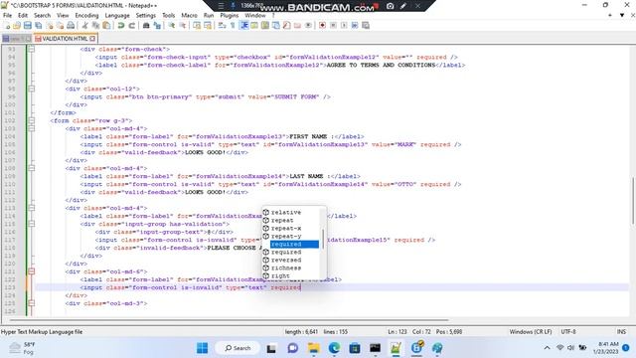Collapse the fold marker at line 113

tap(31, 208)
